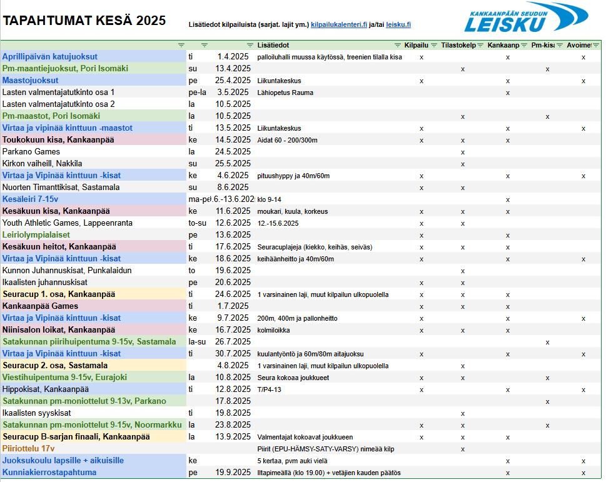The image size is (606, 482).
Task: Open the Kankaanp column filter
Action: click(x=523, y=45)
